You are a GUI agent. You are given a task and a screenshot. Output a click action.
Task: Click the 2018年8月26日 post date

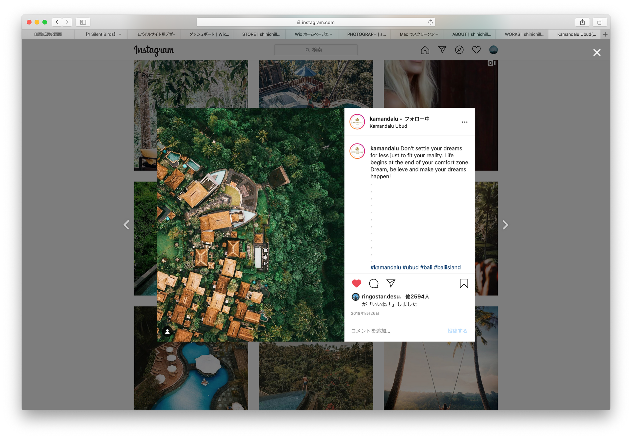point(365,313)
